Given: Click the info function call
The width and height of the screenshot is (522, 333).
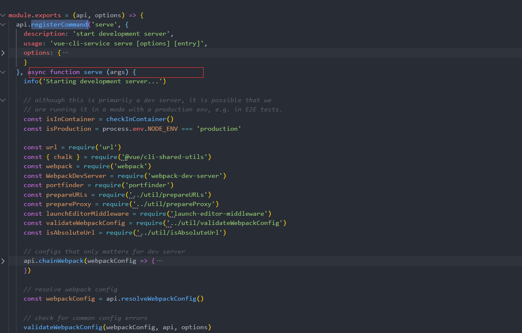Looking at the screenshot, I should 31,81.
